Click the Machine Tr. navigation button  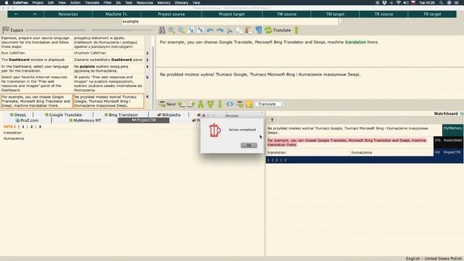click(x=117, y=14)
